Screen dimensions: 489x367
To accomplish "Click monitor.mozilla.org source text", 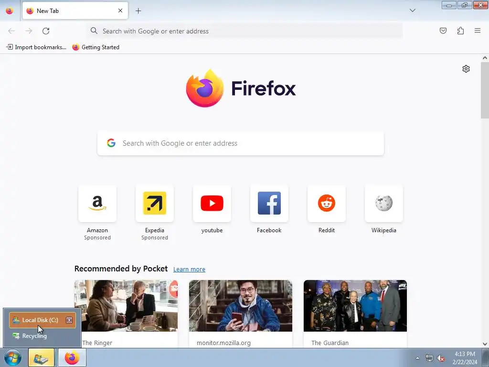I will tap(223, 343).
